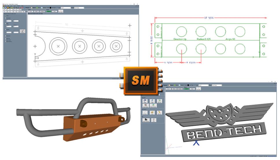Click the Free Select button in Bend-Tech logo window
The height and width of the screenshot is (160, 280).
pos(198,89)
